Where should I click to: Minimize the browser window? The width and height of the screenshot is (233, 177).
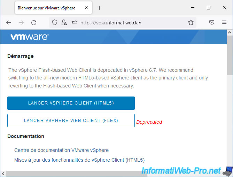point(193,8)
